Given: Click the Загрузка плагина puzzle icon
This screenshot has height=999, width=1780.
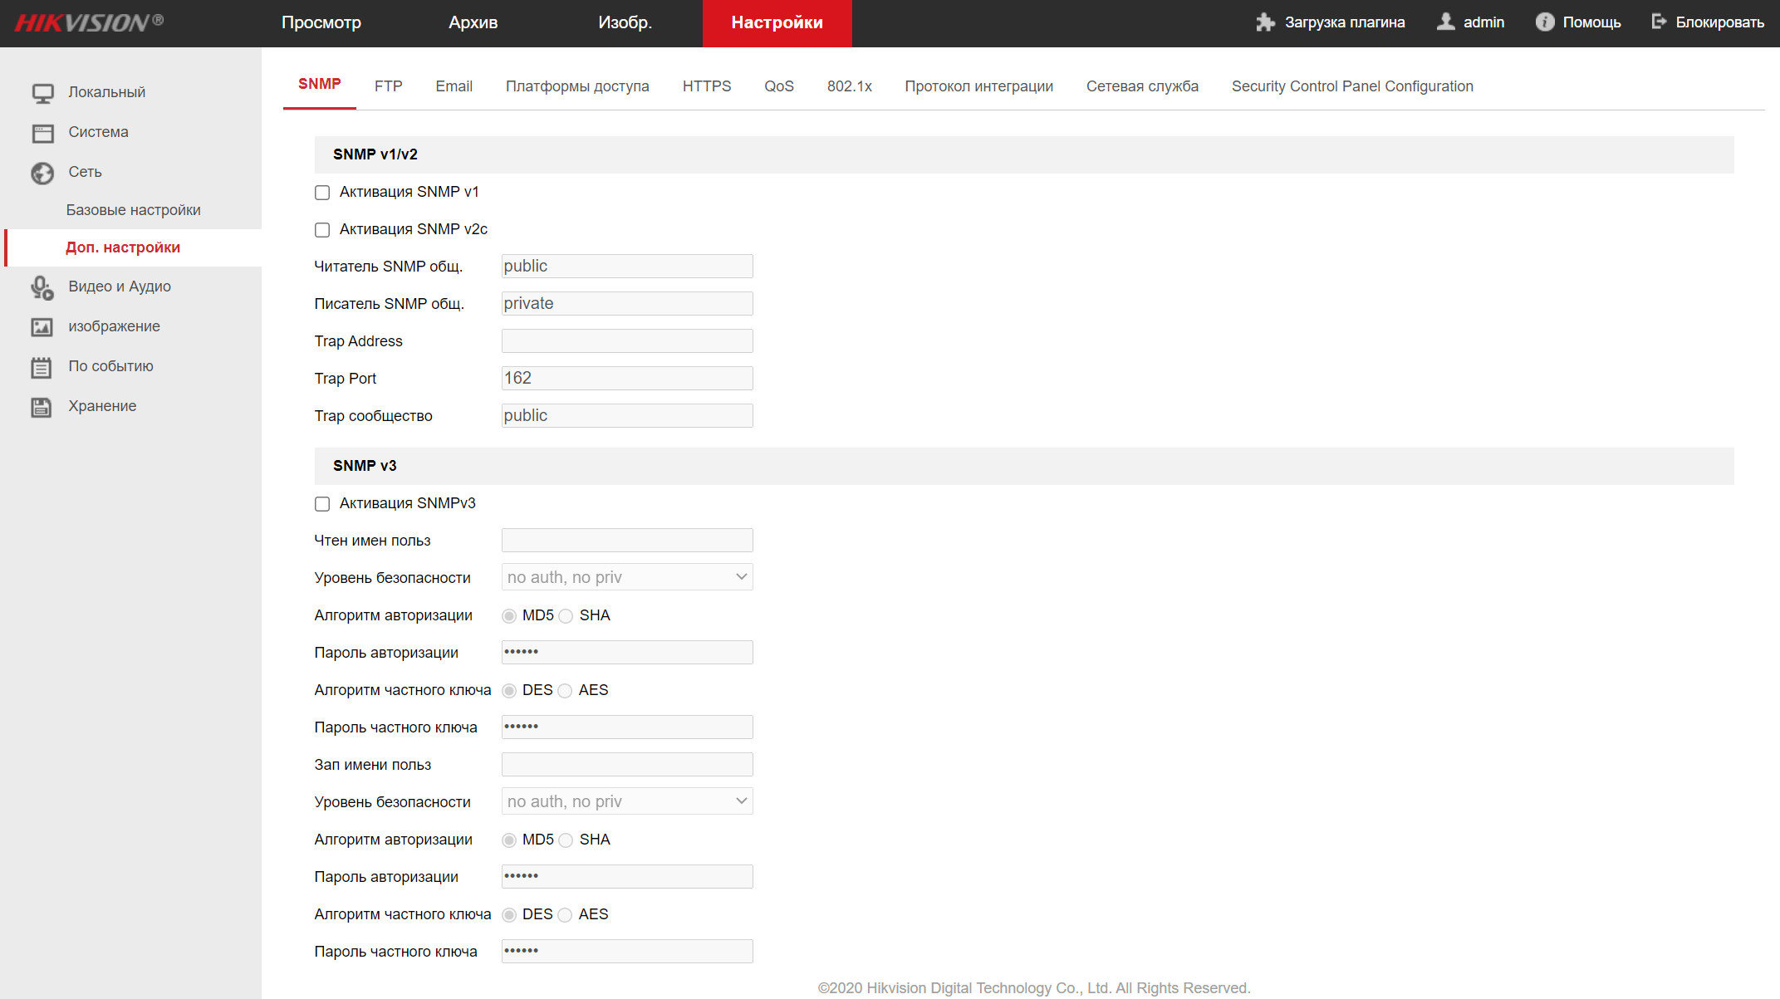Looking at the screenshot, I should pos(1265,22).
